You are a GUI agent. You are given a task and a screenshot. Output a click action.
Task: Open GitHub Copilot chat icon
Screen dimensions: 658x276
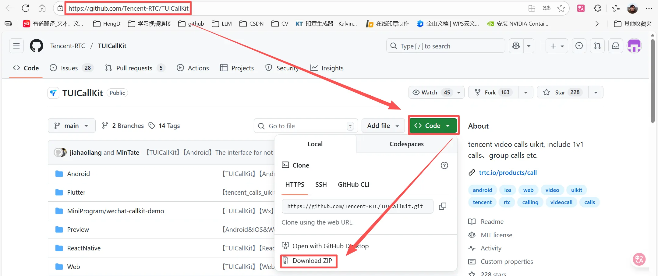coord(516,46)
